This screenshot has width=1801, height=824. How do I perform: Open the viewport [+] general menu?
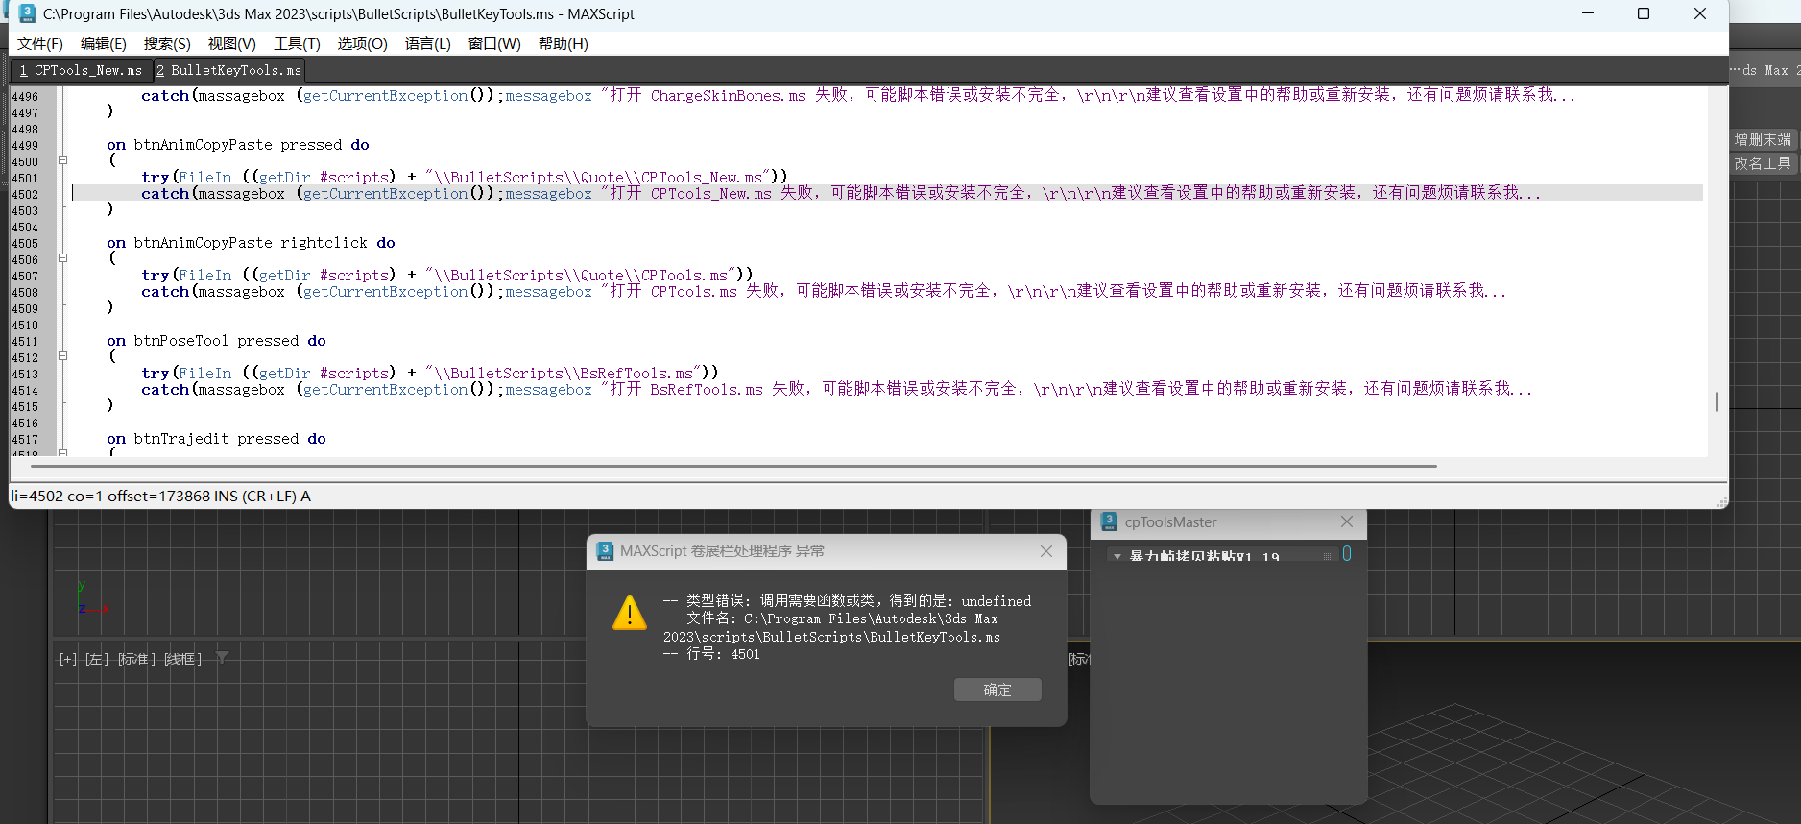(x=67, y=659)
